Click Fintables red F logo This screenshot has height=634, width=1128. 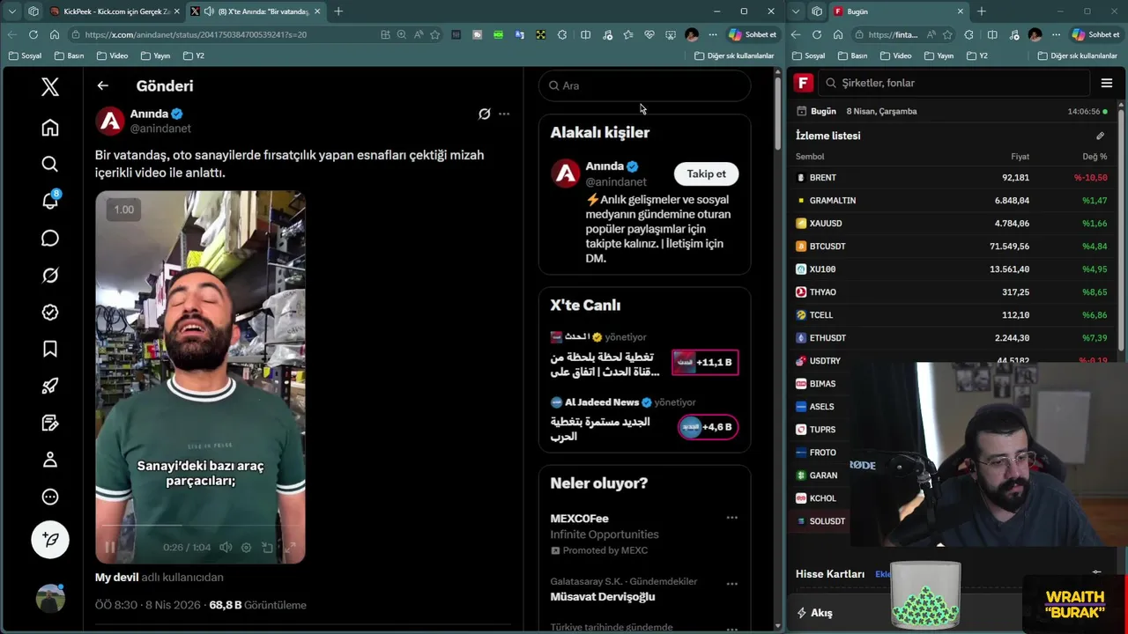pos(803,83)
